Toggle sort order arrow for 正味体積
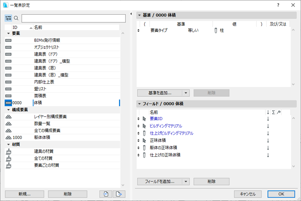 click(x=268, y=141)
